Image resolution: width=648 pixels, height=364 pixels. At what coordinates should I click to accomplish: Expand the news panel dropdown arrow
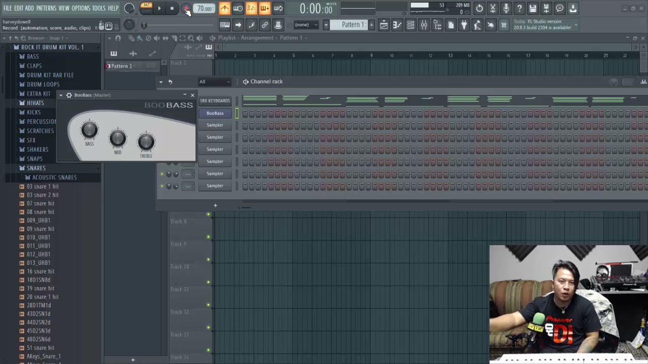pos(576,25)
